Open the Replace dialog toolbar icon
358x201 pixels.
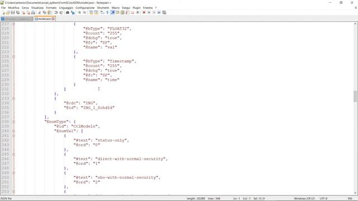(73, 12)
